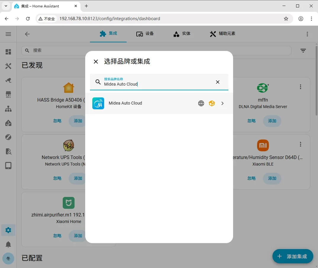Add the Xiaomi BLE Humidity Sensor D64D
The image size is (318, 268).
[272, 178]
